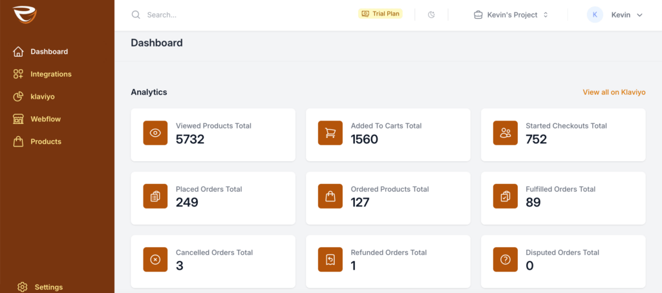Image resolution: width=662 pixels, height=293 pixels.
Task: Click the Dashboard home icon
Action: tap(18, 52)
